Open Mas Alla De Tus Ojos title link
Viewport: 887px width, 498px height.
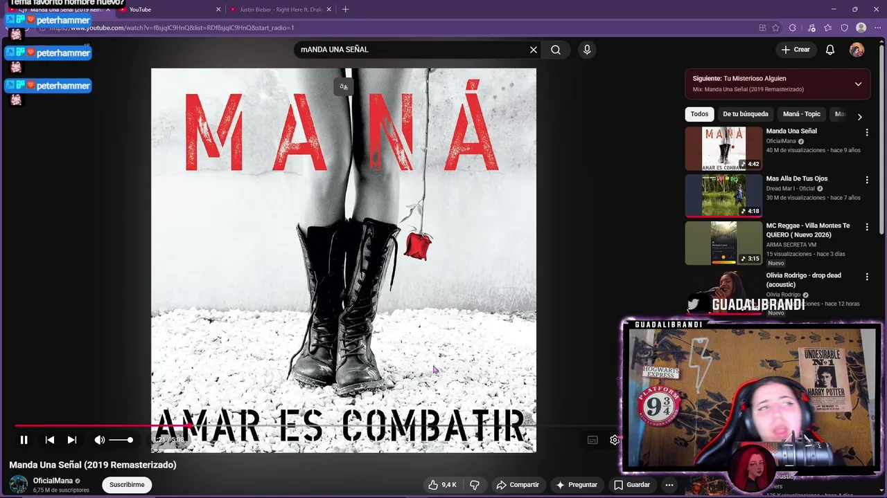pos(796,178)
